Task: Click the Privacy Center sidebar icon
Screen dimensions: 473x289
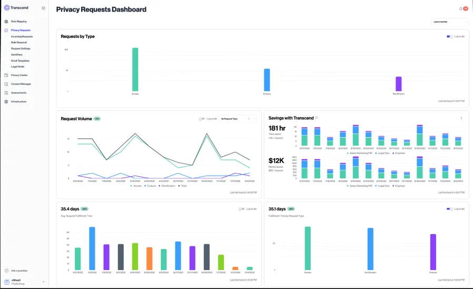Action: (6, 75)
